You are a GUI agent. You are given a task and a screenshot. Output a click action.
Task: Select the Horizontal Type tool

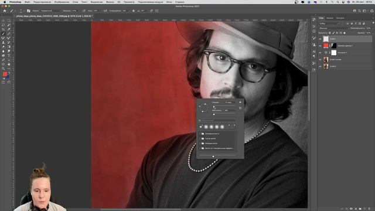(x=9, y=55)
